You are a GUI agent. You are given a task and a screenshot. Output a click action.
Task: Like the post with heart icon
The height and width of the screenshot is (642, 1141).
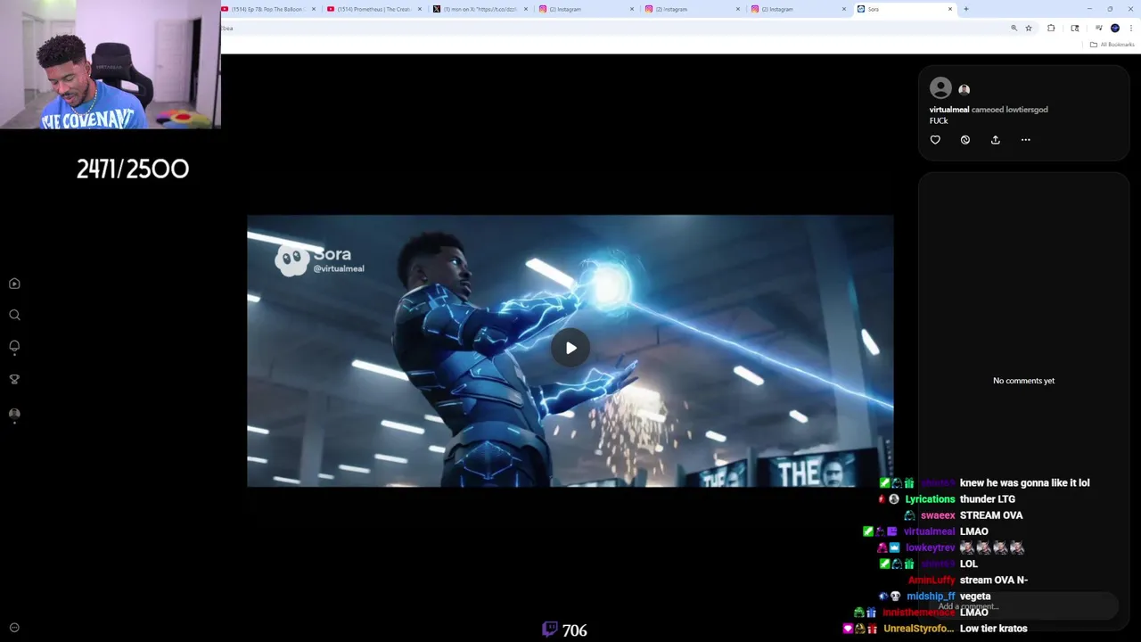[935, 140]
